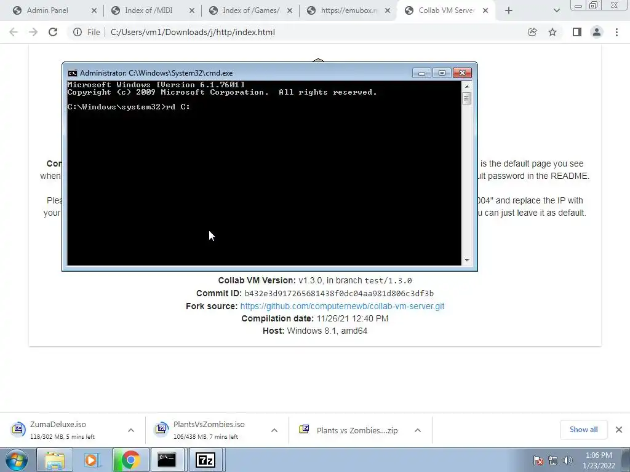The image size is (630, 472).
Task: Go back with Chrome's back arrow
Action: (x=14, y=32)
